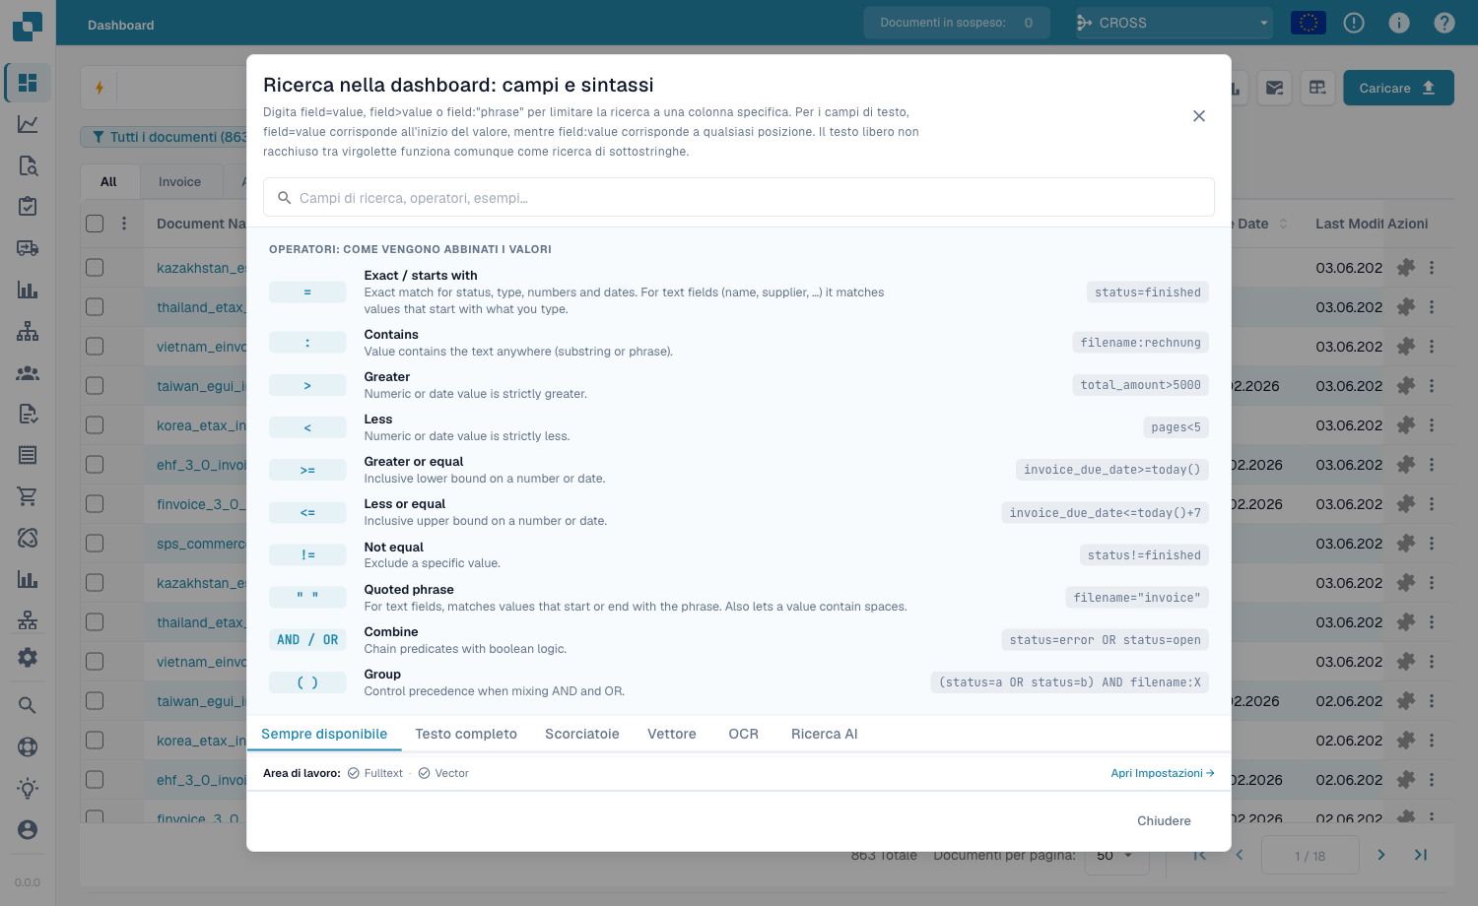
Task: Open the clipboard checklist sidebar icon
Action: 28,206
